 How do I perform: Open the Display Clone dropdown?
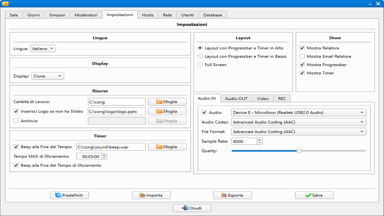[48, 76]
